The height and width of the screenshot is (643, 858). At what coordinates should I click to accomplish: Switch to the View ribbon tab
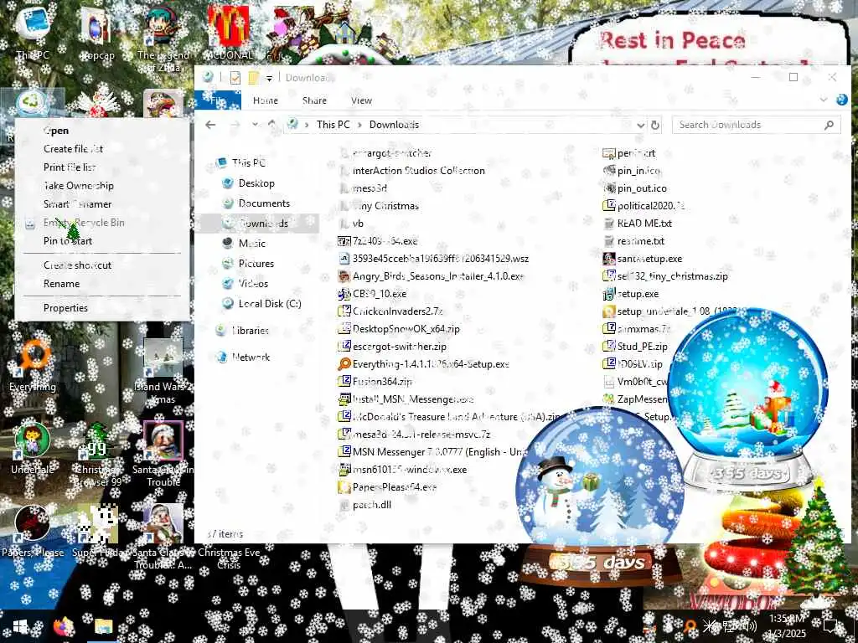(x=361, y=100)
